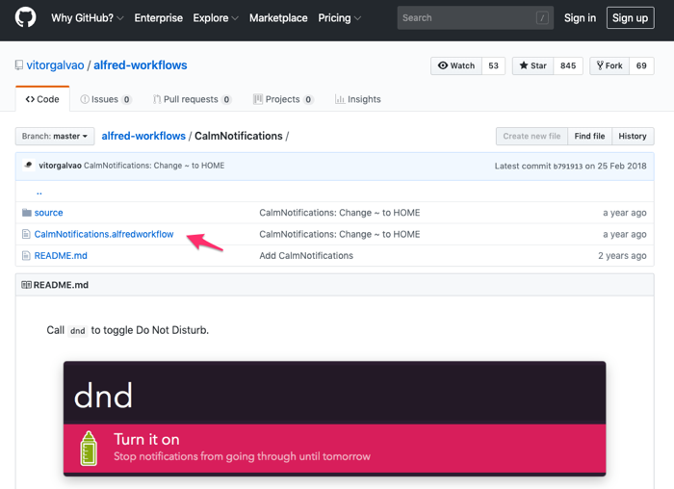Open the Branch: master dropdown
Screen dimensions: 674x489
click(55, 137)
